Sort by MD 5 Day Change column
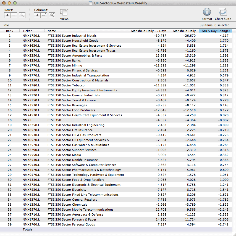 (x=215, y=31)
